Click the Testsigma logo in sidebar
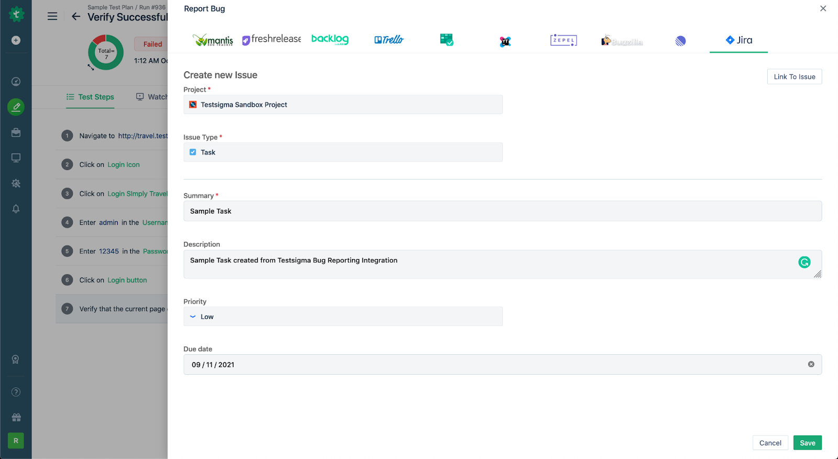This screenshot has height=459, width=838. point(16,14)
